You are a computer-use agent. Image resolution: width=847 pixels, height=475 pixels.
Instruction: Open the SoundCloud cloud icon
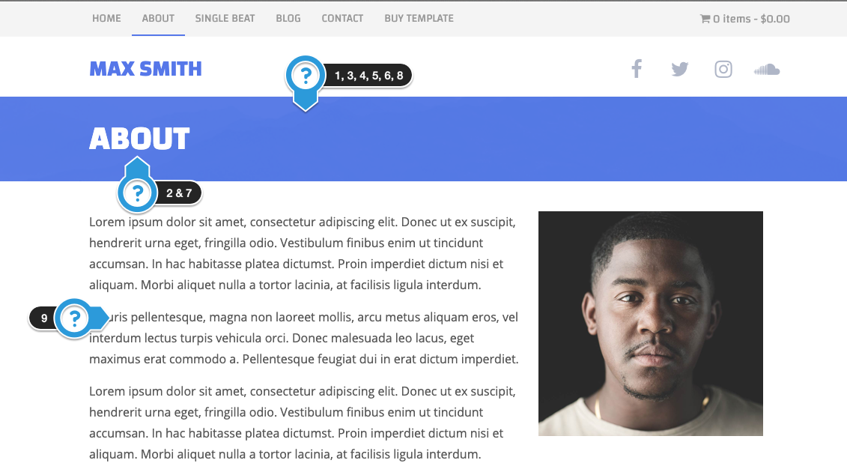(x=767, y=70)
